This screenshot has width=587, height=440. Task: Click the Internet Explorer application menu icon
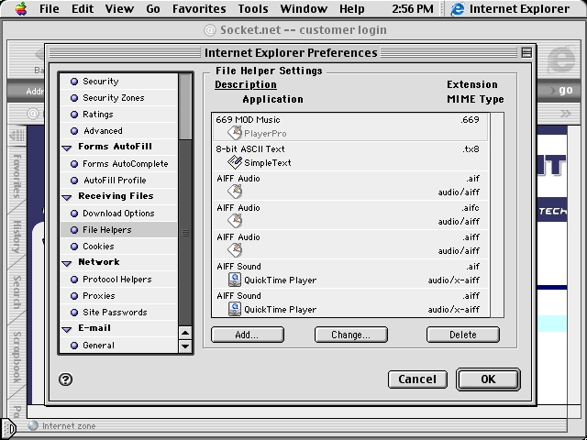pos(457,9)
